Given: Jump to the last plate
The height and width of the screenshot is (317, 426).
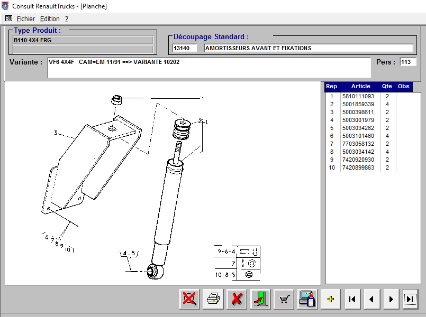Looking at the screenshot, I should pos(410,299).
